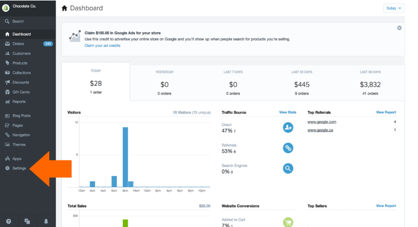
Task: Click the Dashboard home icon in sidebar
Action: [x=7, y=34]
